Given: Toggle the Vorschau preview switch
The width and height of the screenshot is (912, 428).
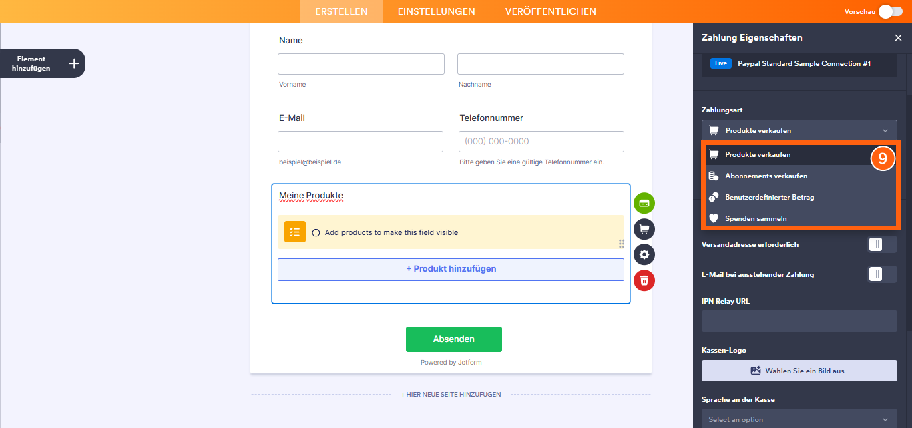Looking at the screenshot, I should coord(890,11).
